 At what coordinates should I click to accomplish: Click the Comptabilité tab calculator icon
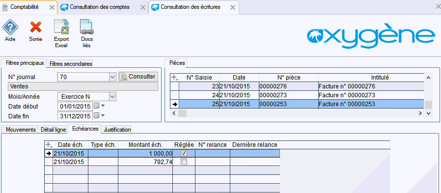point(5,7)
